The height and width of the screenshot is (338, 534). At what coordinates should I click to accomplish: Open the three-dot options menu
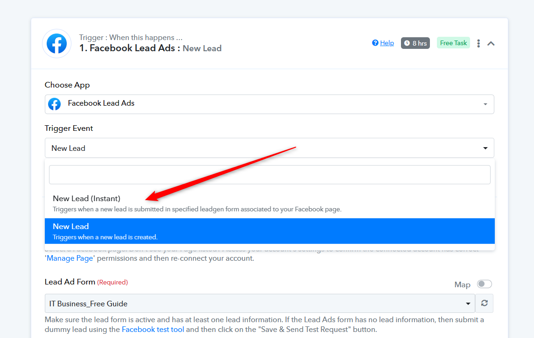[x=478, y=43]
